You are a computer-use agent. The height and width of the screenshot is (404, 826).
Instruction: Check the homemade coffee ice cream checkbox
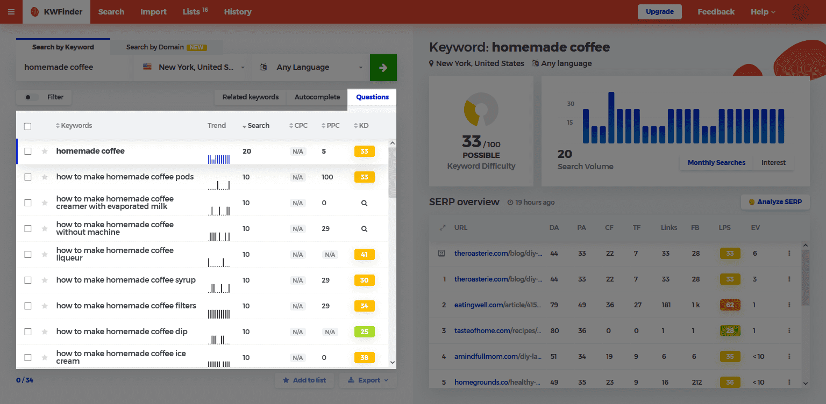click(x=28, y=358)
